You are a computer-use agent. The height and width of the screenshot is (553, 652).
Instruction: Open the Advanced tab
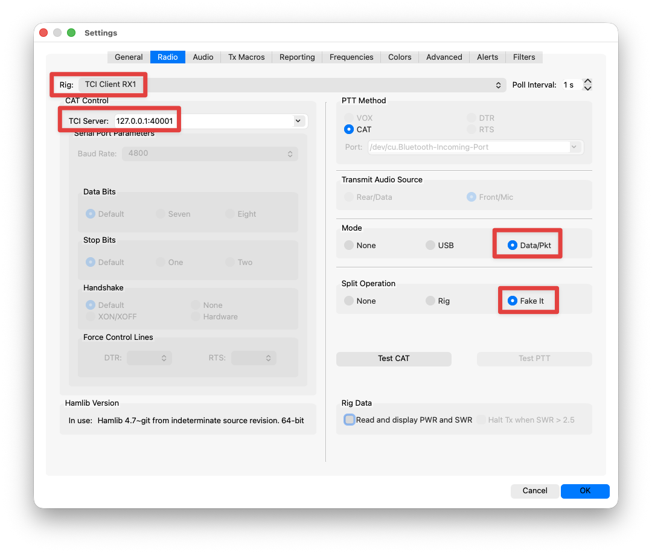(x=444, y=57)
